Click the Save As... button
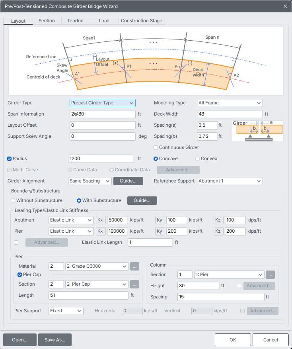This screenshot has height=349, width=292. point(55,340)
